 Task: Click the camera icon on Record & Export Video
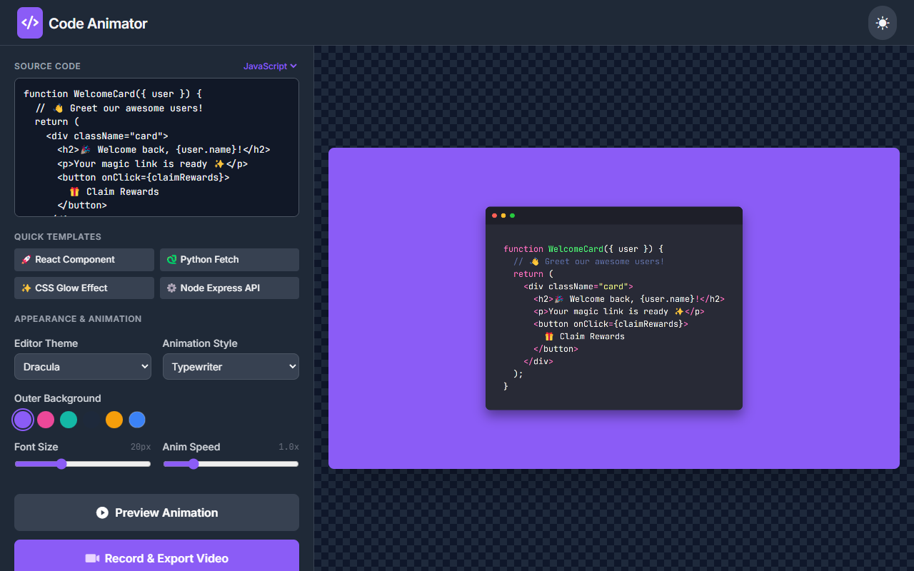(94, 558)
